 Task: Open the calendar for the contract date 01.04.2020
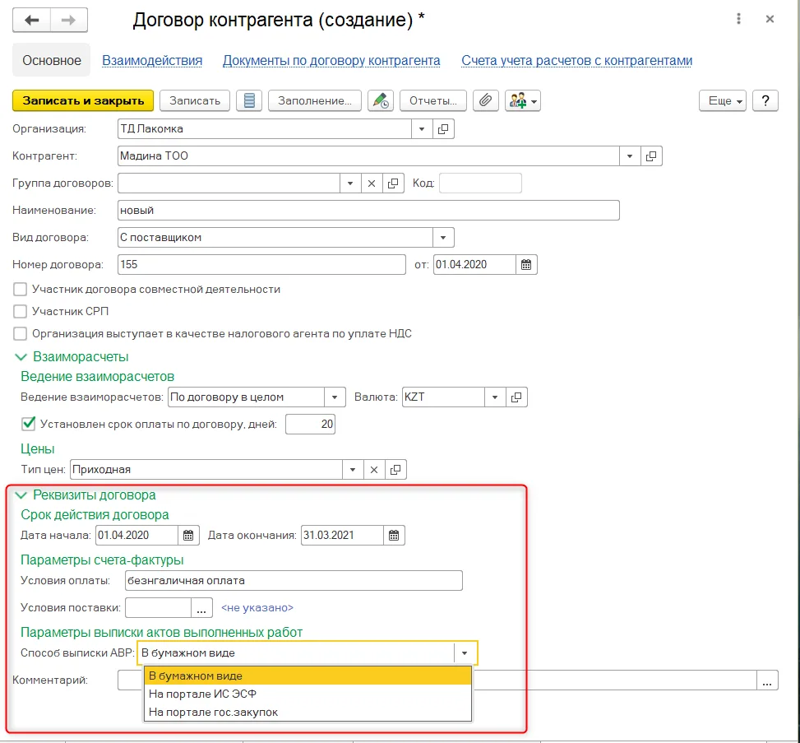click(526, 264)
